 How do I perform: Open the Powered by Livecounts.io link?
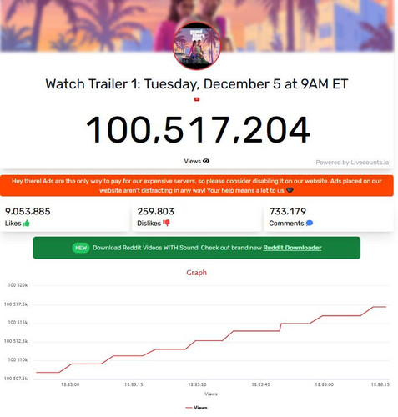pos(352,163)
